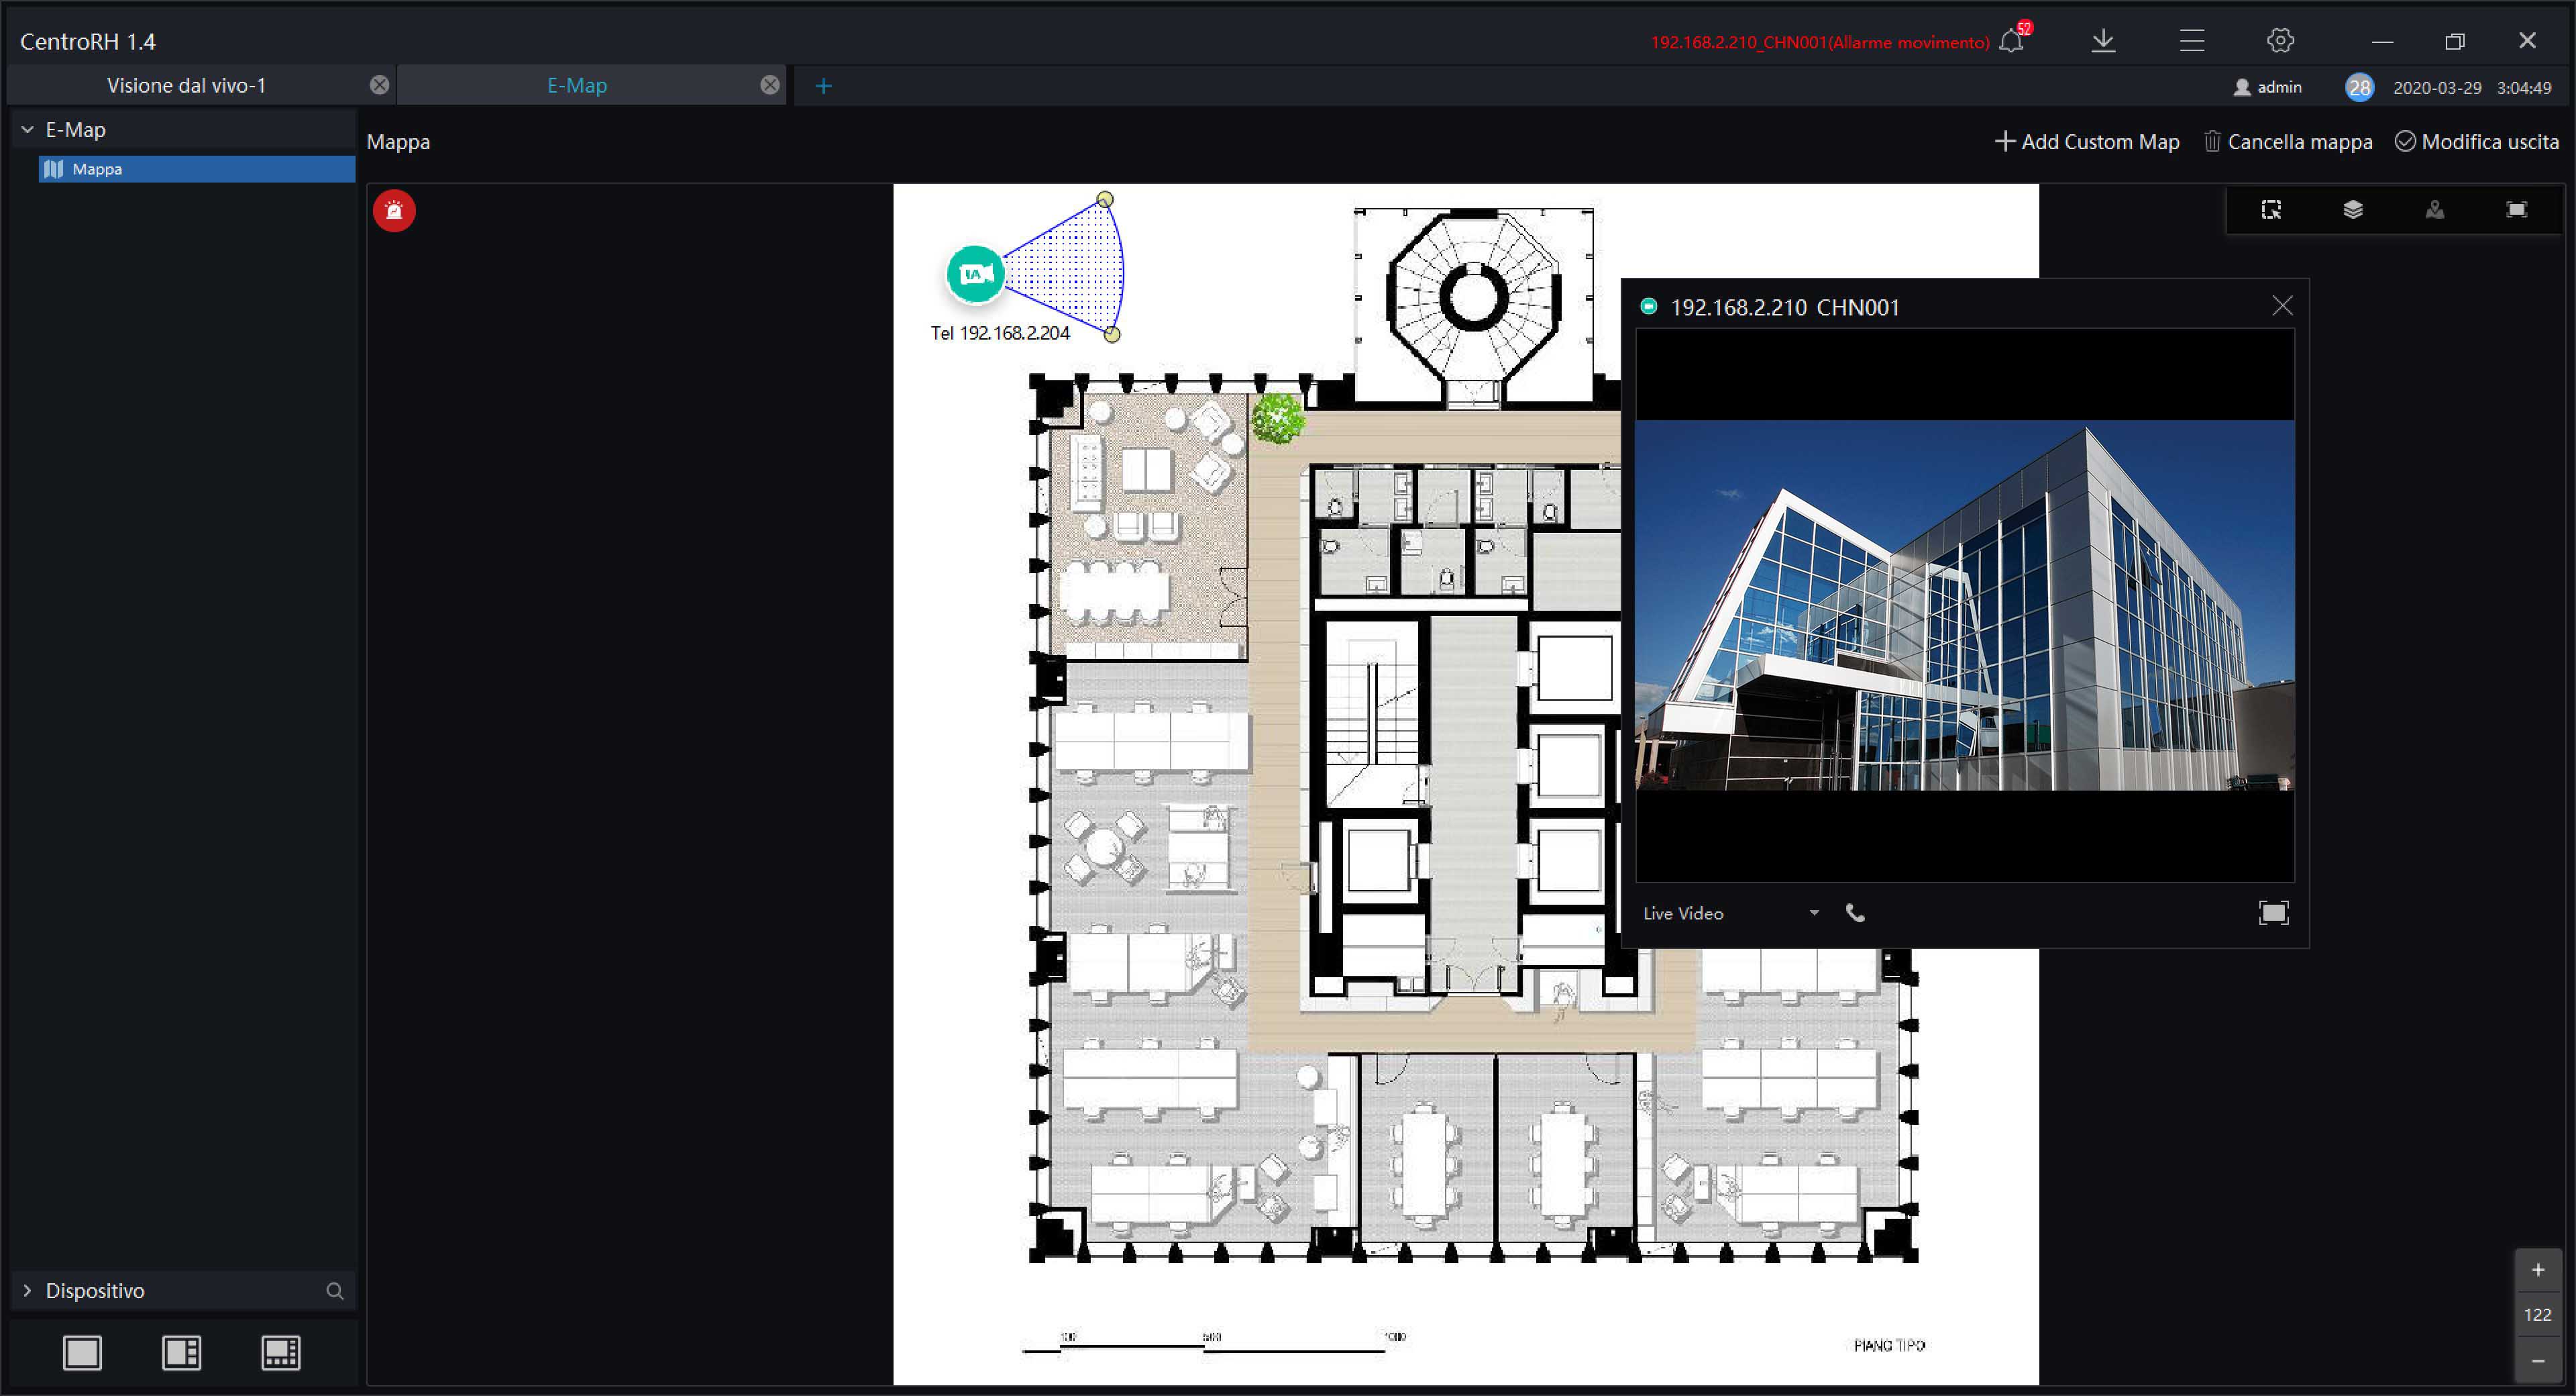Select the grid layout icon
Viewport: 2576px width, 1396px height.
(280, 1353)
